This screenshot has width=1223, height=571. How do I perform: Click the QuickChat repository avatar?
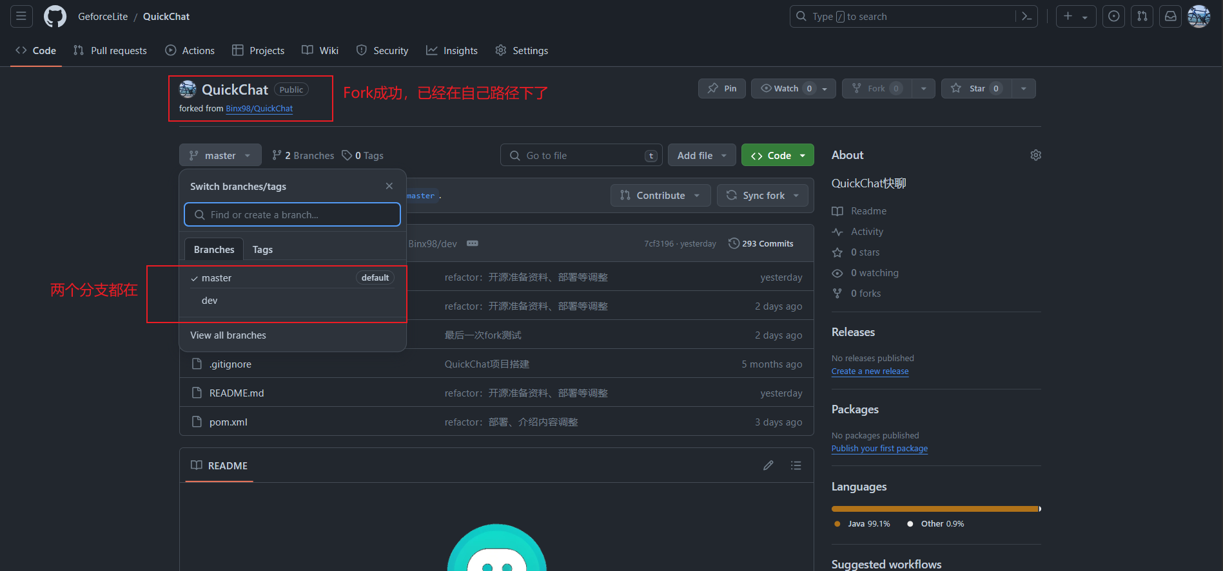188,89
